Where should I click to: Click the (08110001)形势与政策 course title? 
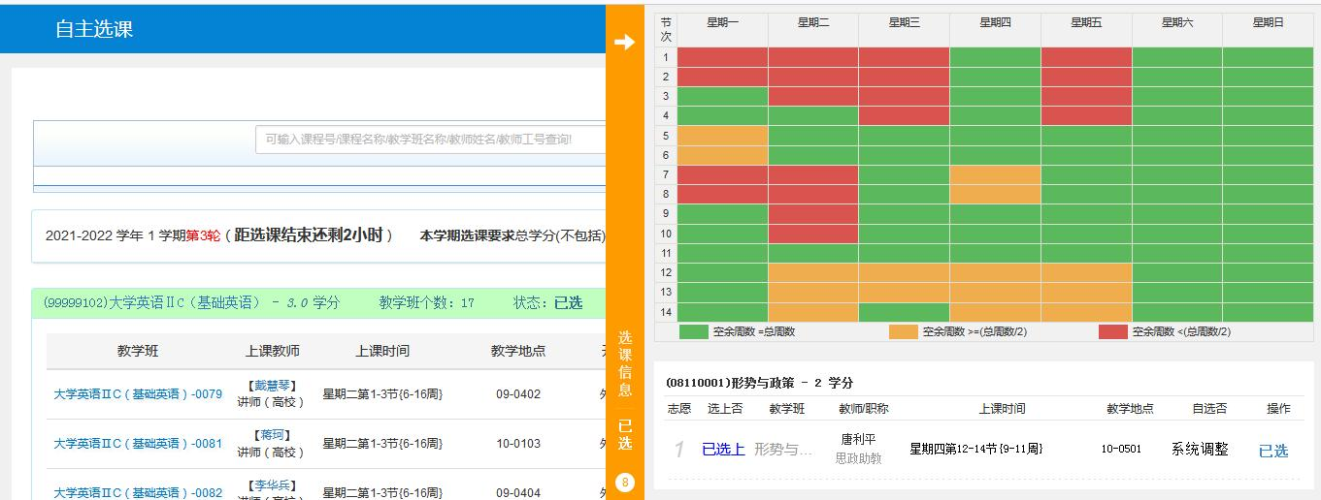(759, 383)
